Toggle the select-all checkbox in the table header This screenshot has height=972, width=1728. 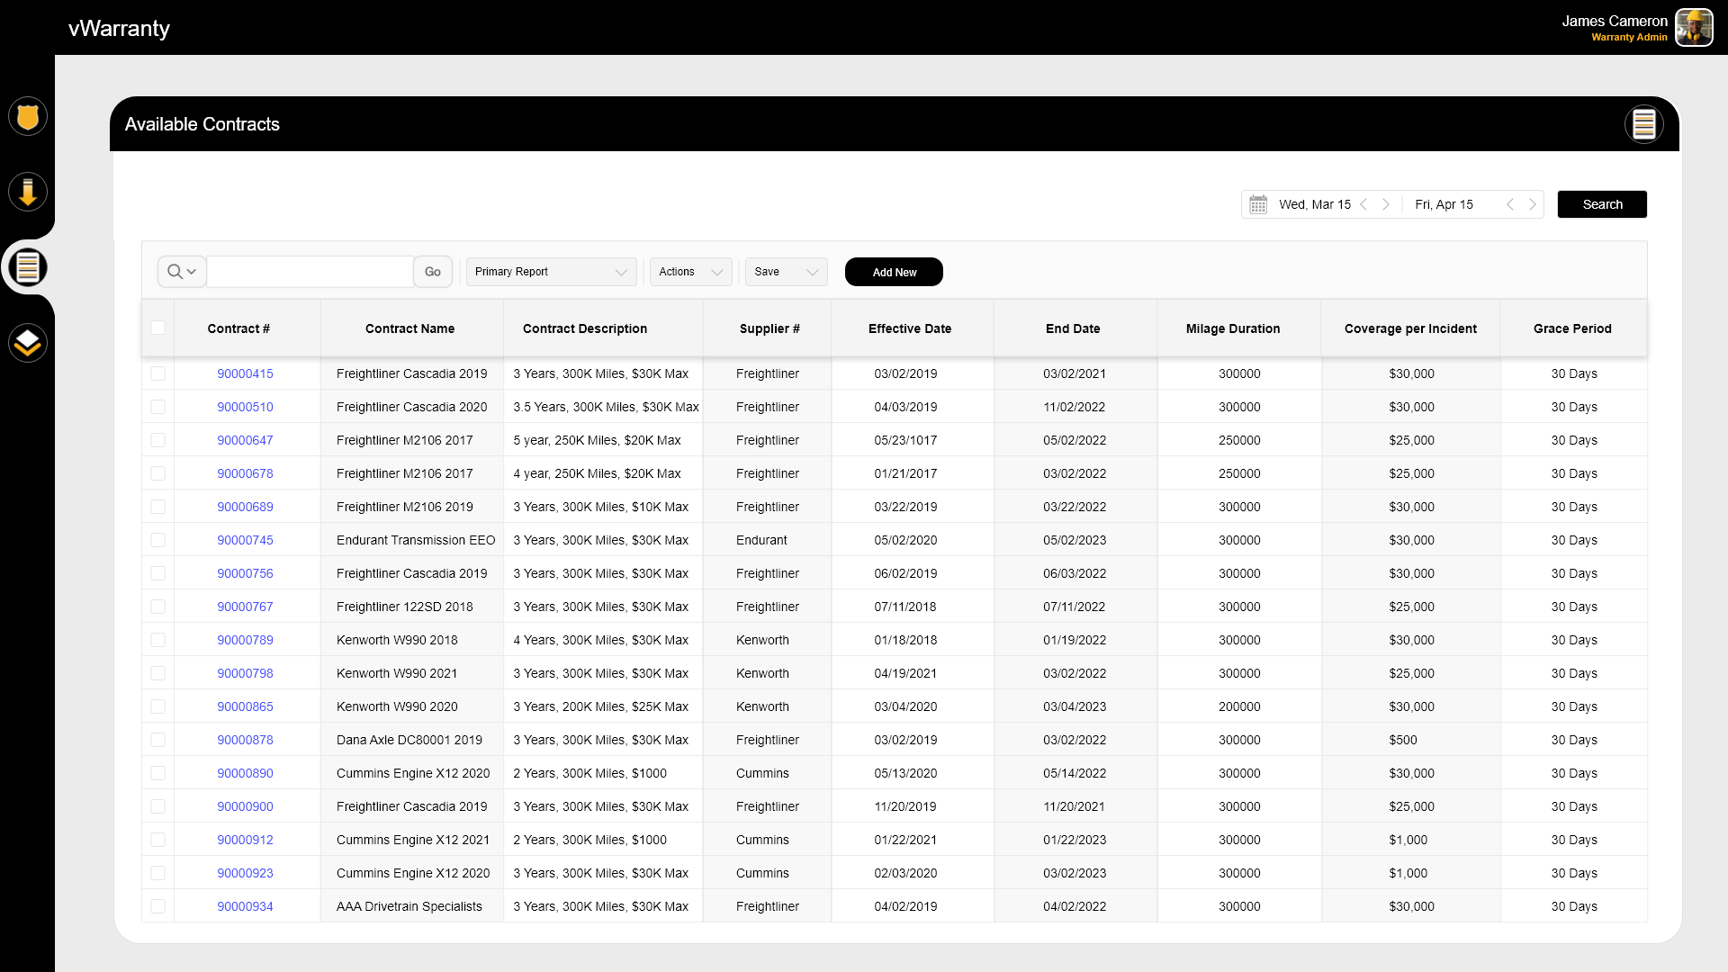point(157,328)
